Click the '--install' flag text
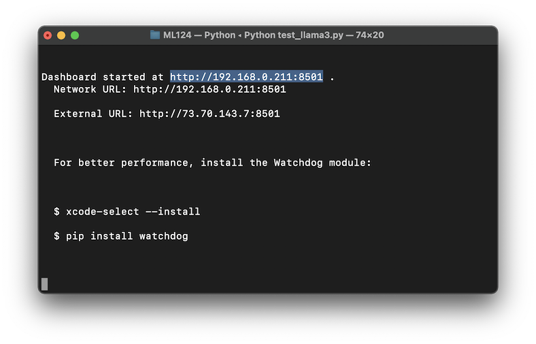Screen dimensions: 536x344 (x=173, y=211)
